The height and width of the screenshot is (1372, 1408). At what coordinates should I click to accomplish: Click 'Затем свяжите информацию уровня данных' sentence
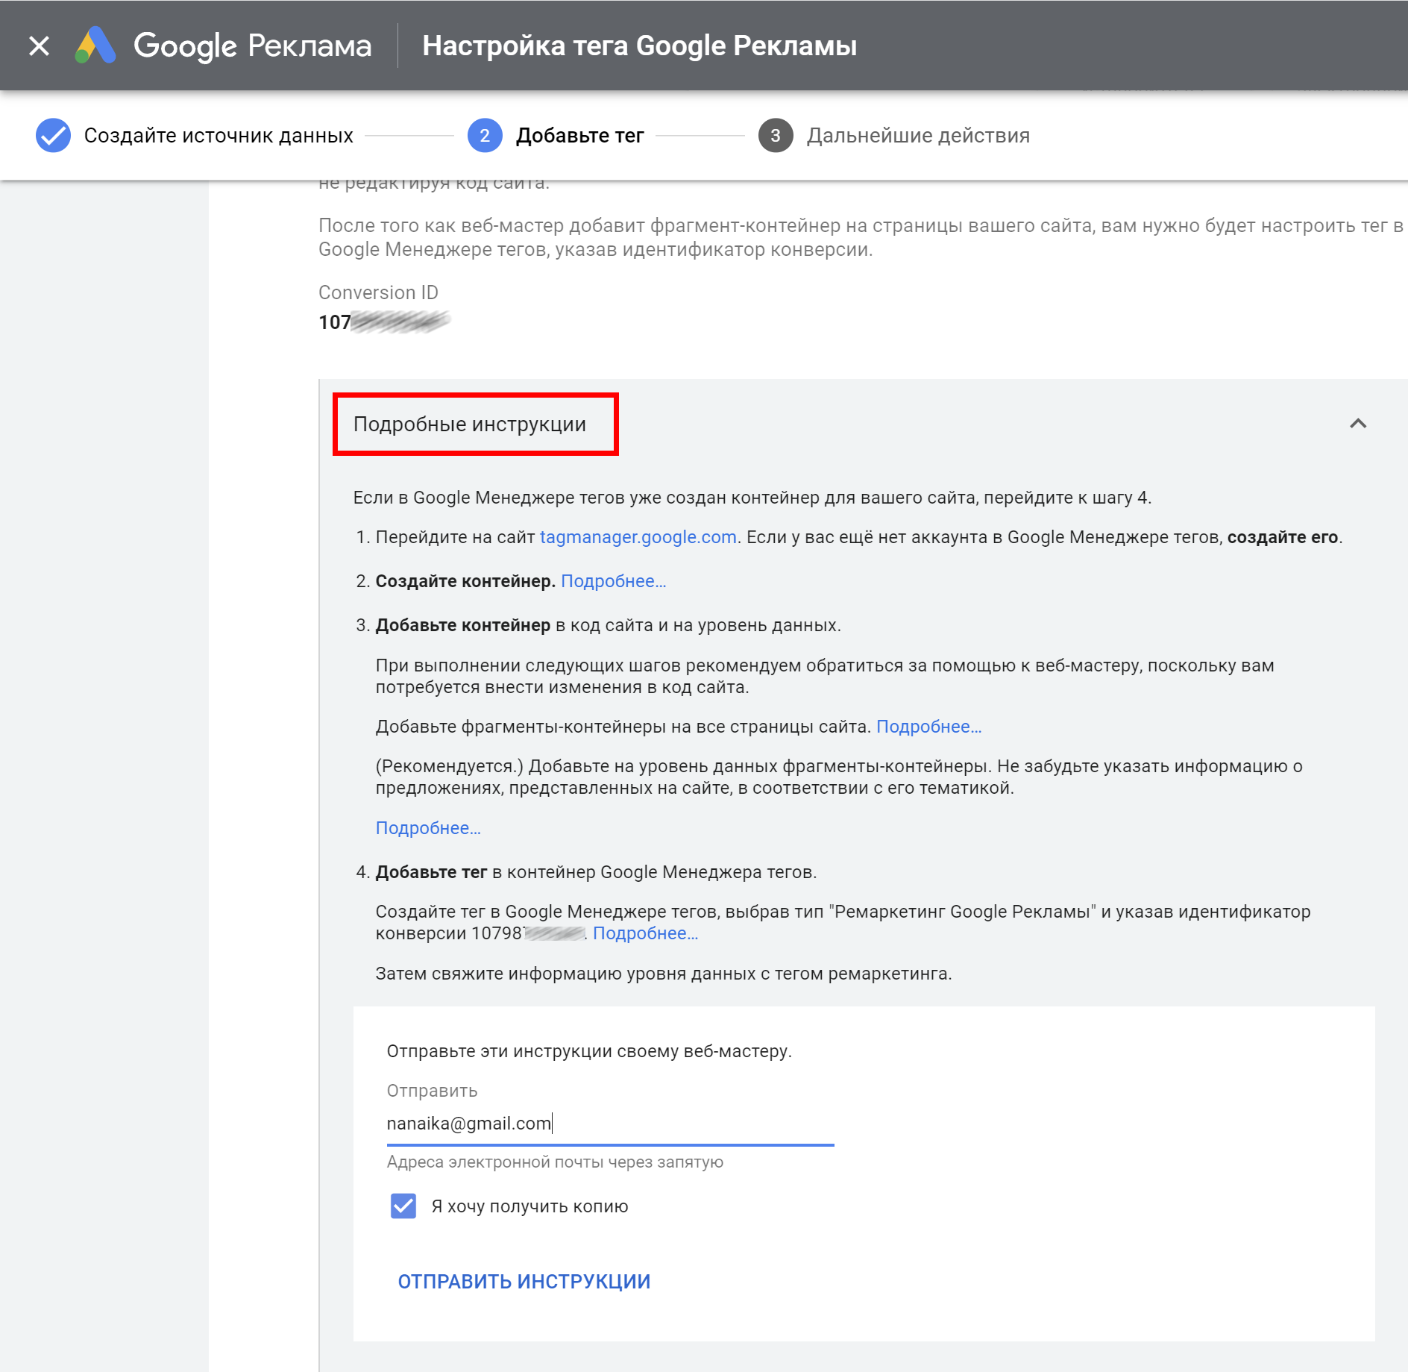[x=664, y=974]
